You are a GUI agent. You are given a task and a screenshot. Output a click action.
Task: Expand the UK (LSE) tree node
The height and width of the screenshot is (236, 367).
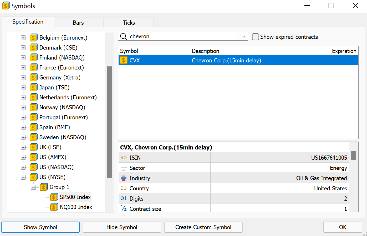[23, 147]
